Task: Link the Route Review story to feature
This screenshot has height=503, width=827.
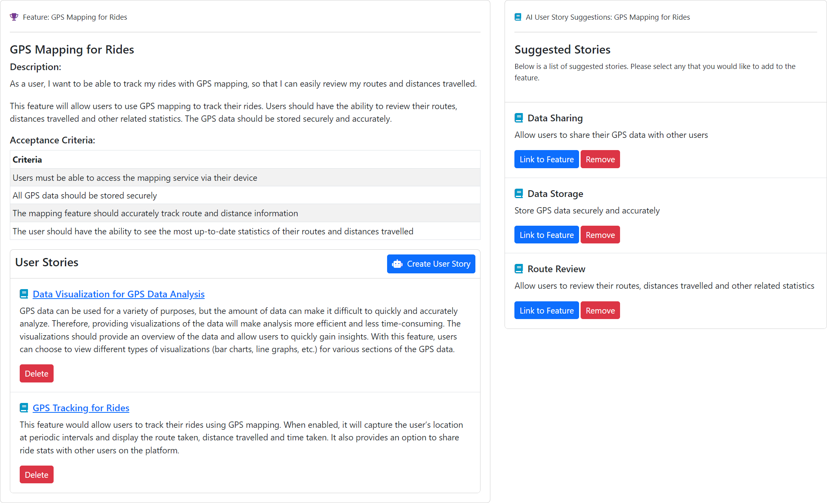Action: (x=546, y=310)
